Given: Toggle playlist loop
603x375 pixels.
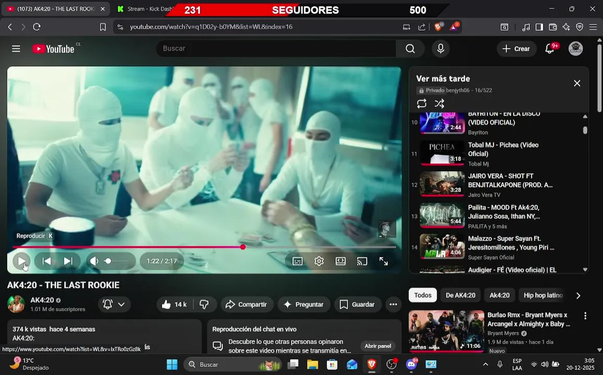Looking at the screenshot, I should (x=422, y=103).
